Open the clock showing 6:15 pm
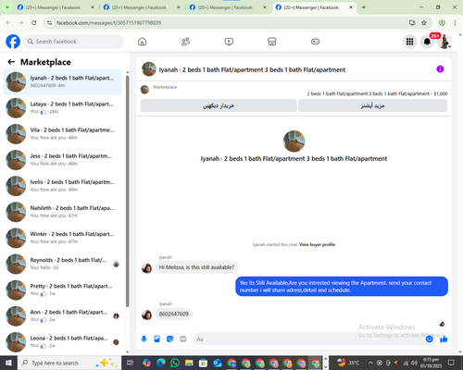Image resolution: width=463 pixels, height=370 pixels. pos(431,363)
